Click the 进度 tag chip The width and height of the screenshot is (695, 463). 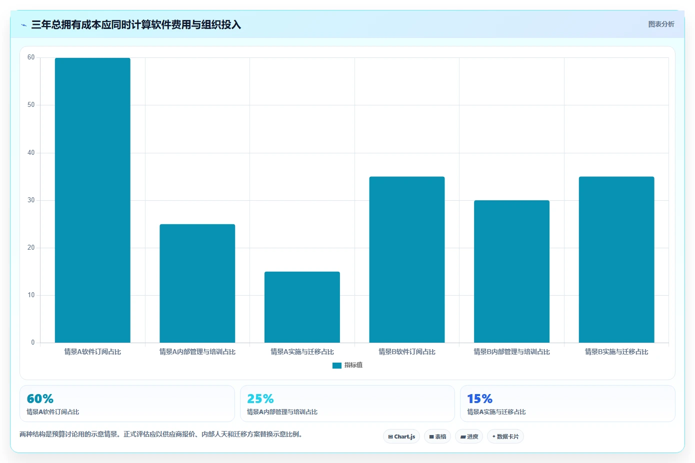[x=469, y=437]
